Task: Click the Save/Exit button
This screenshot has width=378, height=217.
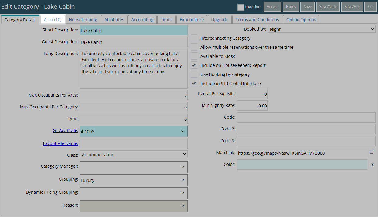Action: (x=352, y=7)
